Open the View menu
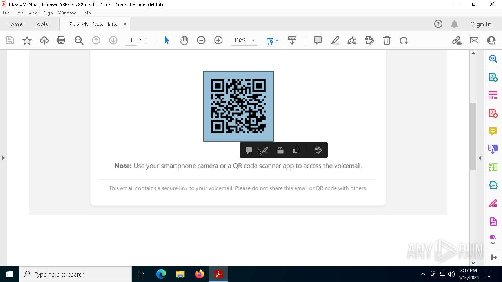Screen dimensions: 502x282 pos(34,13)
